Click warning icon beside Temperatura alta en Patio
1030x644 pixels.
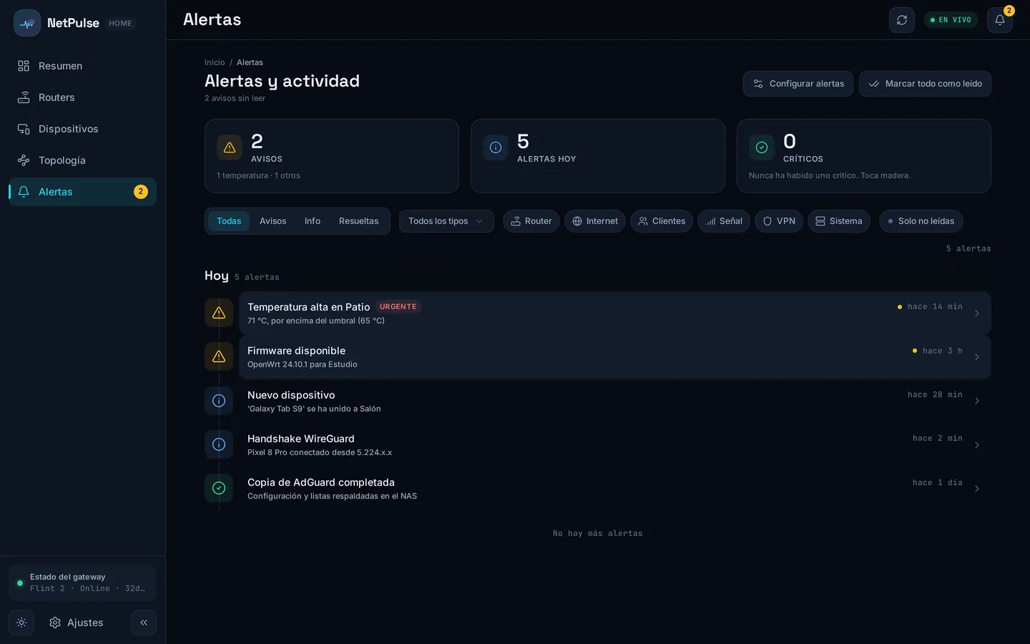pos(219,313)
